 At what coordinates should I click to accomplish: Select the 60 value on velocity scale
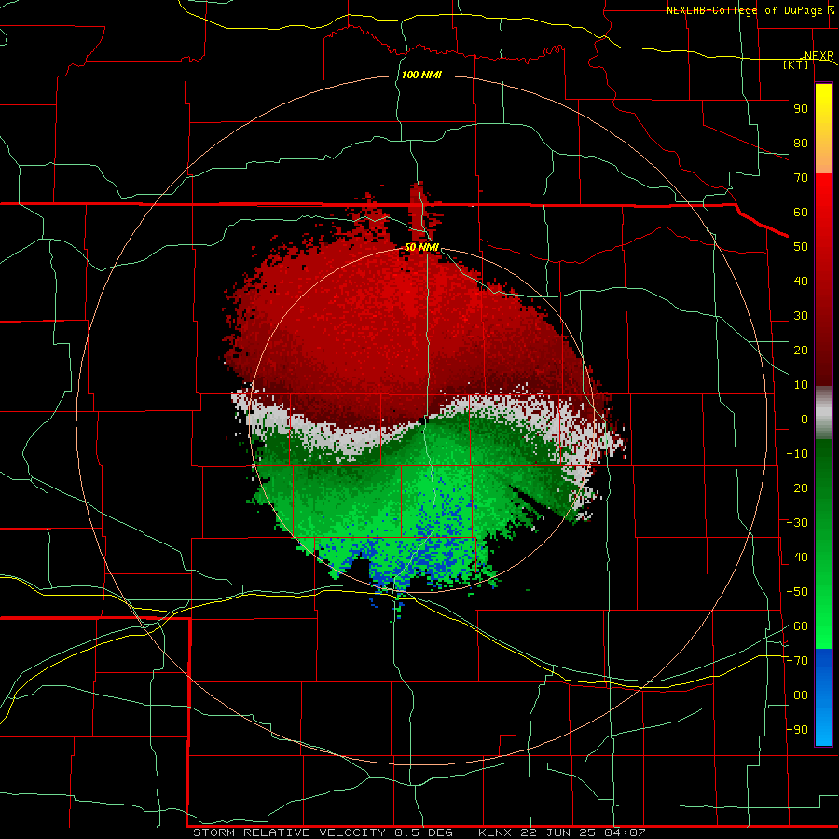(801, 213)
